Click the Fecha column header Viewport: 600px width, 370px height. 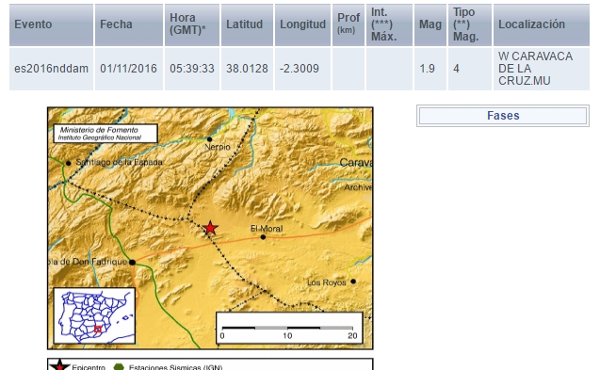tap(129, 24)
